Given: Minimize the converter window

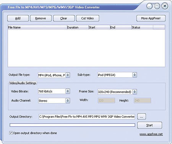Looking at the screenshot, I should 149,6.
